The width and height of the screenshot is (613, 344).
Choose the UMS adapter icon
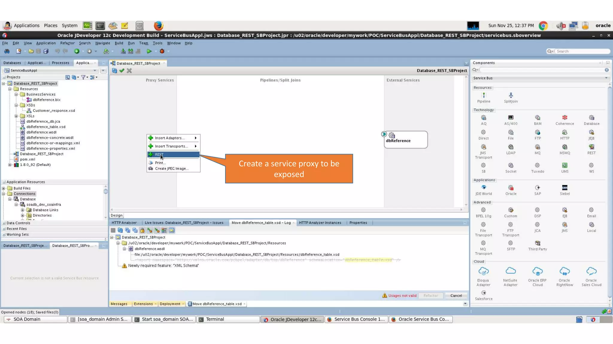click(x=565, y=165)
